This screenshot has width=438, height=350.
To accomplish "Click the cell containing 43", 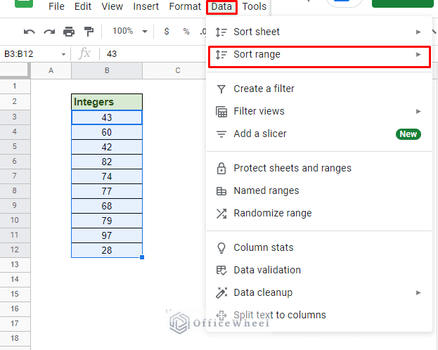I will (x=107, y=117).
